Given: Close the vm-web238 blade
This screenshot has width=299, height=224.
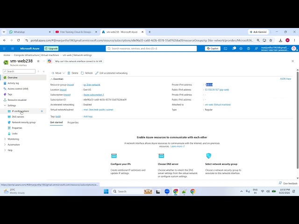Looking at the screenshot, I should click(293, 61).
